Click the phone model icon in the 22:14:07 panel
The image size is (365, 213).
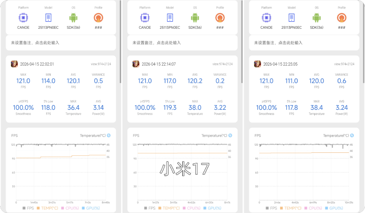170,18
